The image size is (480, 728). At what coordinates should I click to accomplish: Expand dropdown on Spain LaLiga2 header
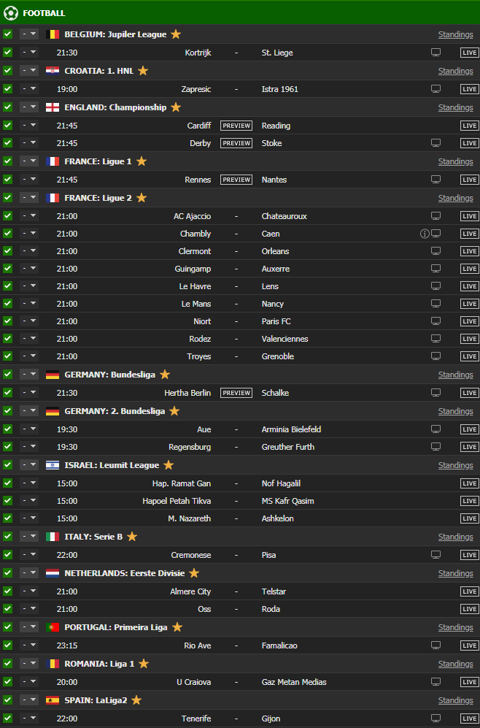(x=28, y=700)
